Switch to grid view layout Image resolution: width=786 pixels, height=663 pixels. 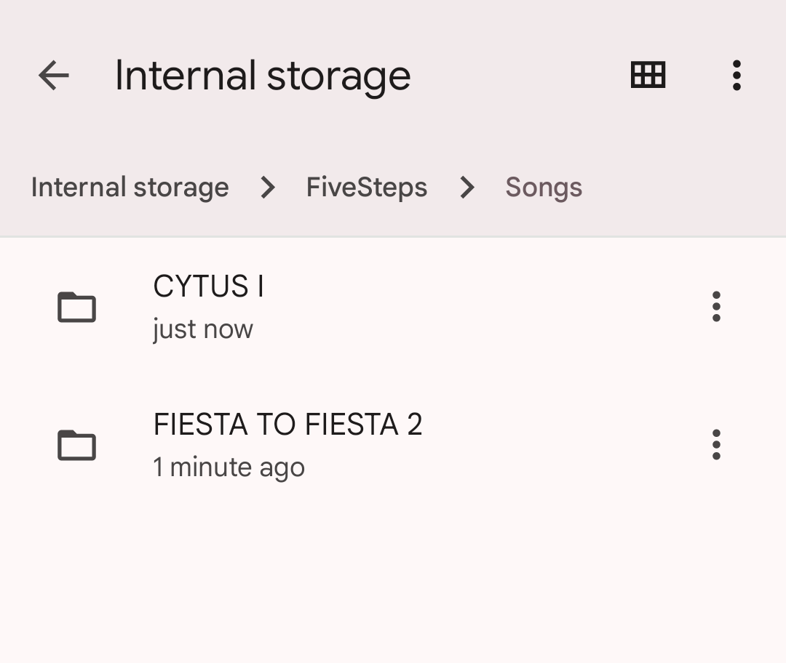pos(648,75)
